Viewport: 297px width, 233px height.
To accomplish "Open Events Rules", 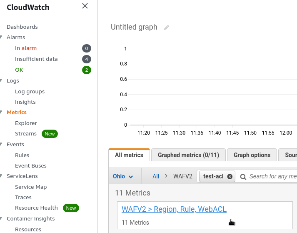I will coord(22,155).
